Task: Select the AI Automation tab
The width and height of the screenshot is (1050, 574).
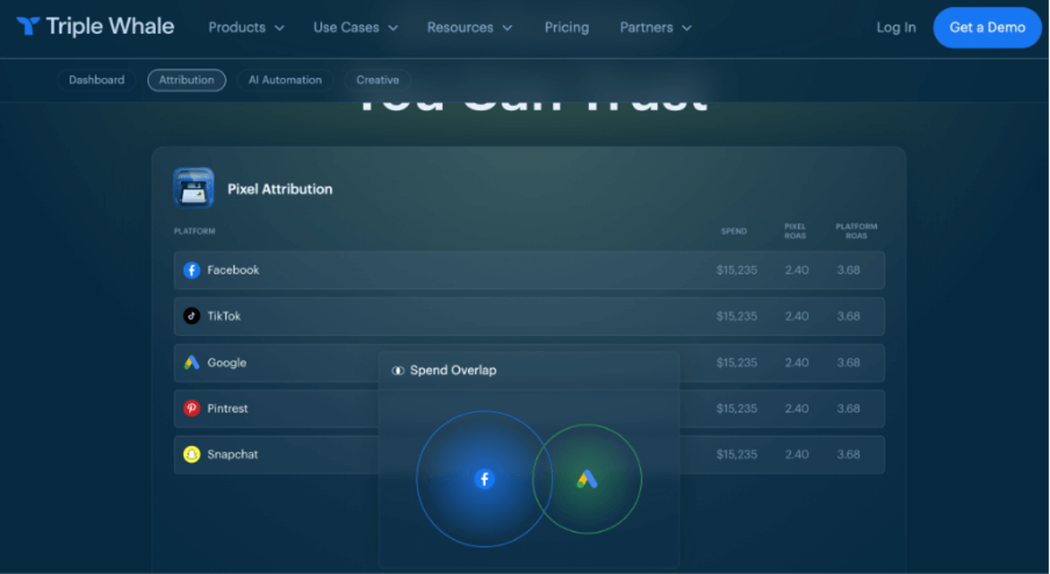Action: coord(284,80)
